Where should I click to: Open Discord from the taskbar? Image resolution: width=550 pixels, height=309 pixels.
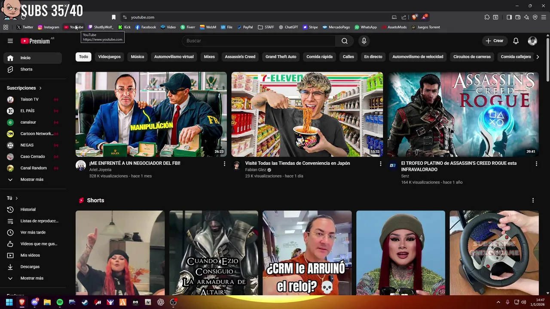coord(34,302)
